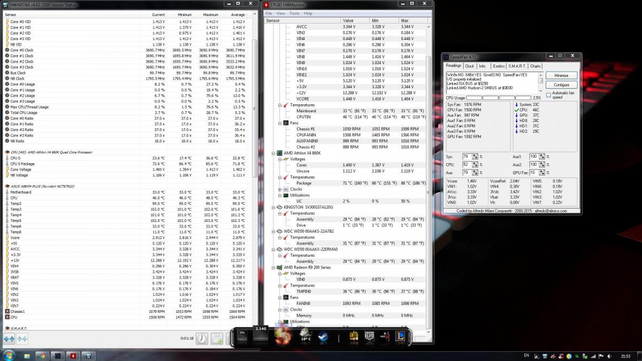
Task: Enable Automatic fan speed checkbox in SpeedFan
Action: pyautogui.click(x=548, y=95)
